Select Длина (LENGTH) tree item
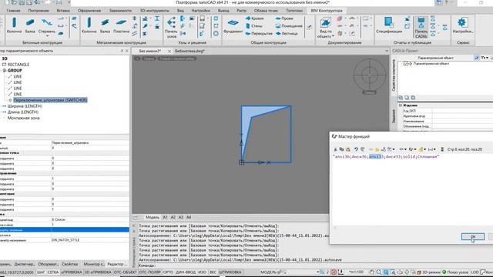 (x=23, y=112)
